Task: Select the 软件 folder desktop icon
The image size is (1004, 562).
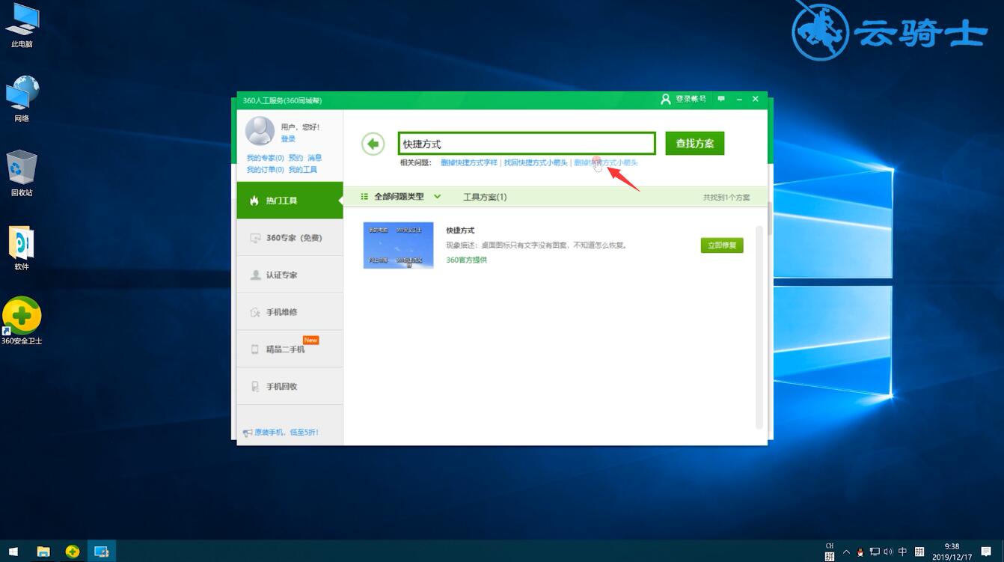Action: click(22, 248)
